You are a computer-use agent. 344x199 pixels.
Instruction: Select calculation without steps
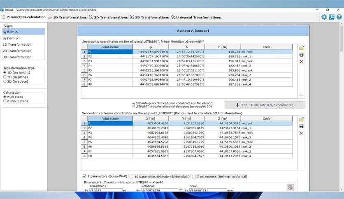pos(16,101)
